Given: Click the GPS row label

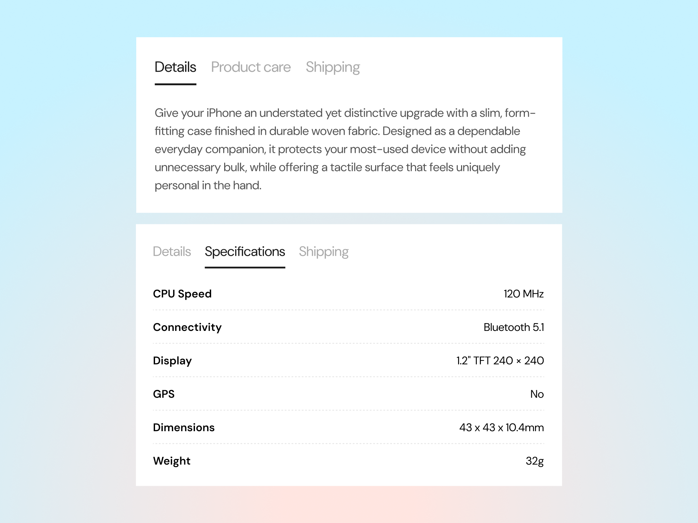Looking at the screenshot, I should pos(164,394).
